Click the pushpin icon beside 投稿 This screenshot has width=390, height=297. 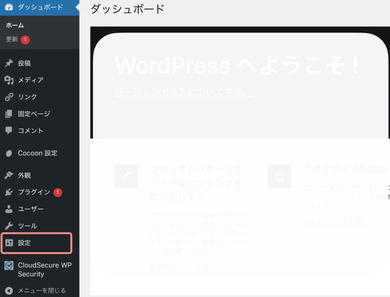coord(9,63)
